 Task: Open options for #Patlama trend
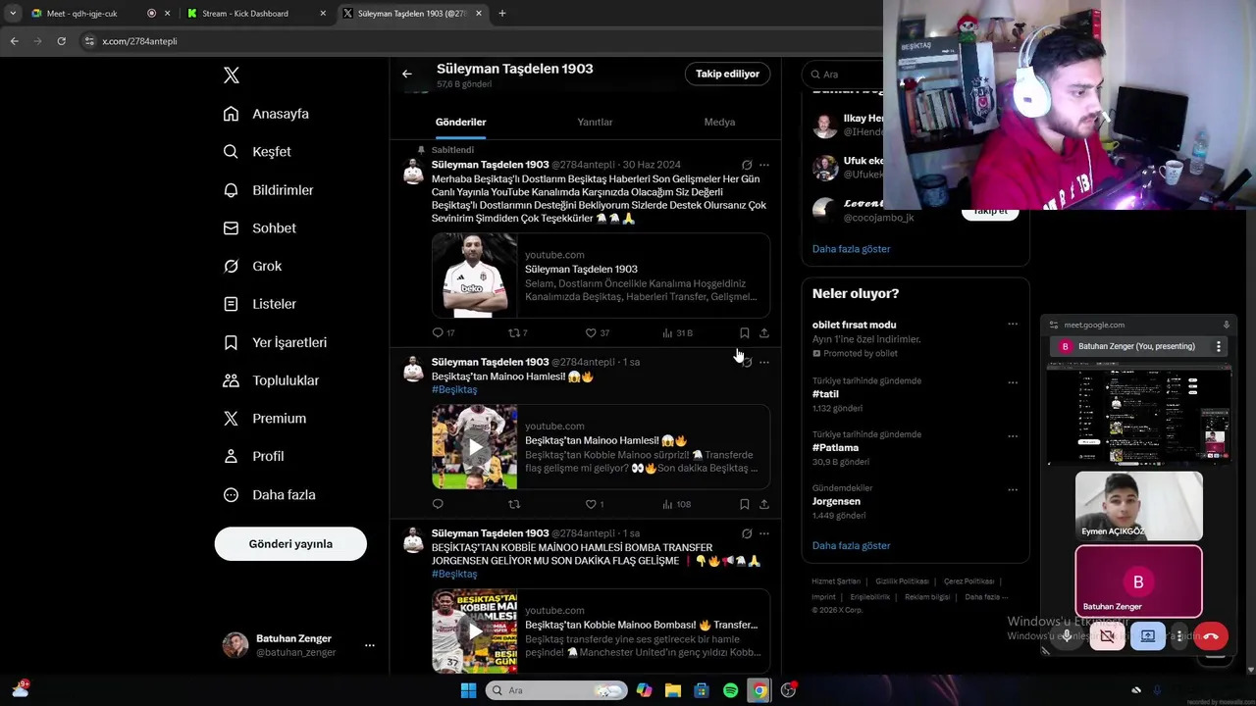(x=1013, y=436)
